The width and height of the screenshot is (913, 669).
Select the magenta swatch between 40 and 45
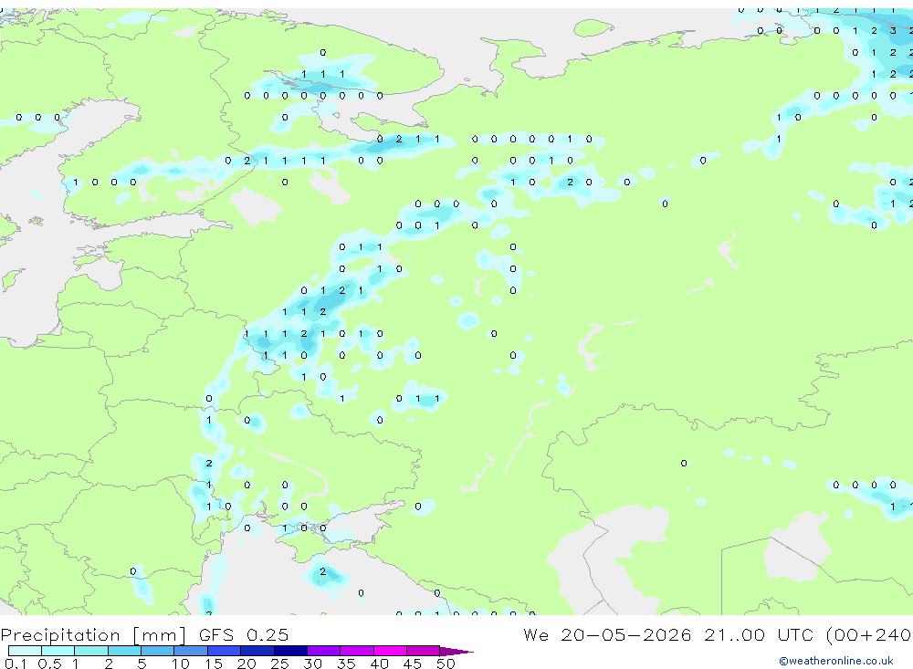pyautogui.click(x=390, y=651)
